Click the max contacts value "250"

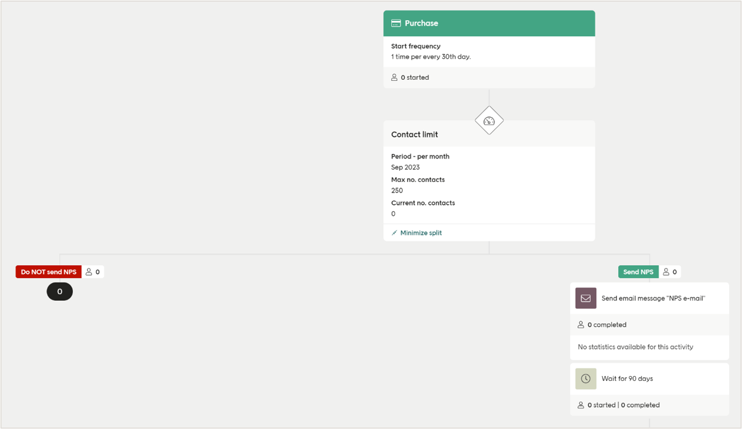pos(397,191)
